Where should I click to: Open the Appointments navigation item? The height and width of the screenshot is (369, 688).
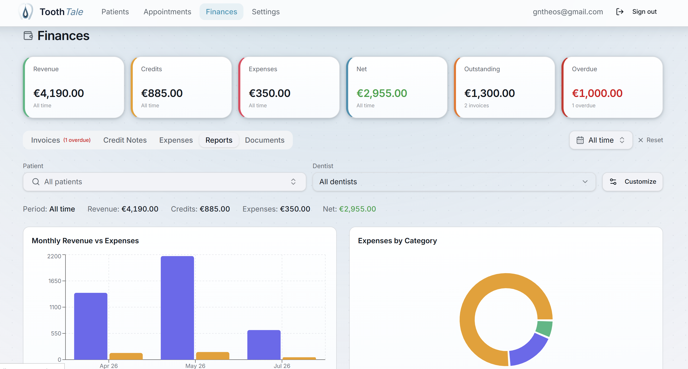167,12
